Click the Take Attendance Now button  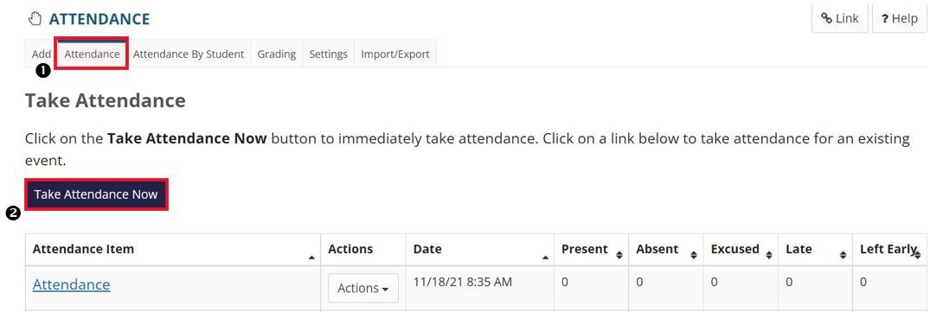tap(96, 194)
